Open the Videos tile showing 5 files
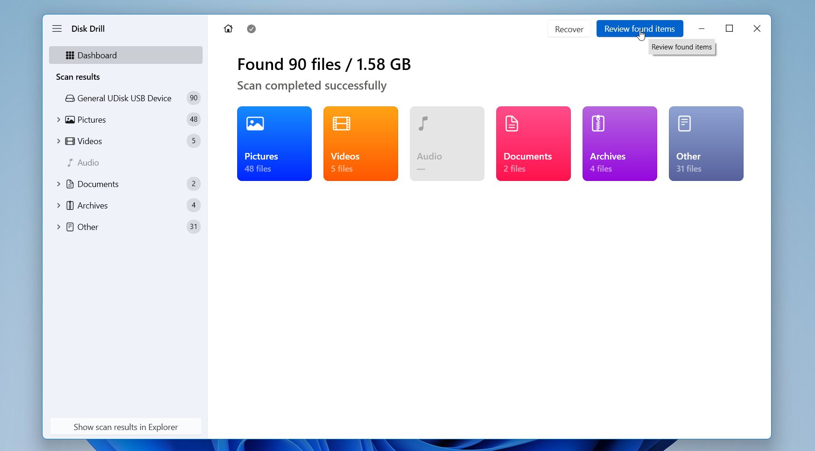This screenshot has width=815, height=451. [360, 144]
